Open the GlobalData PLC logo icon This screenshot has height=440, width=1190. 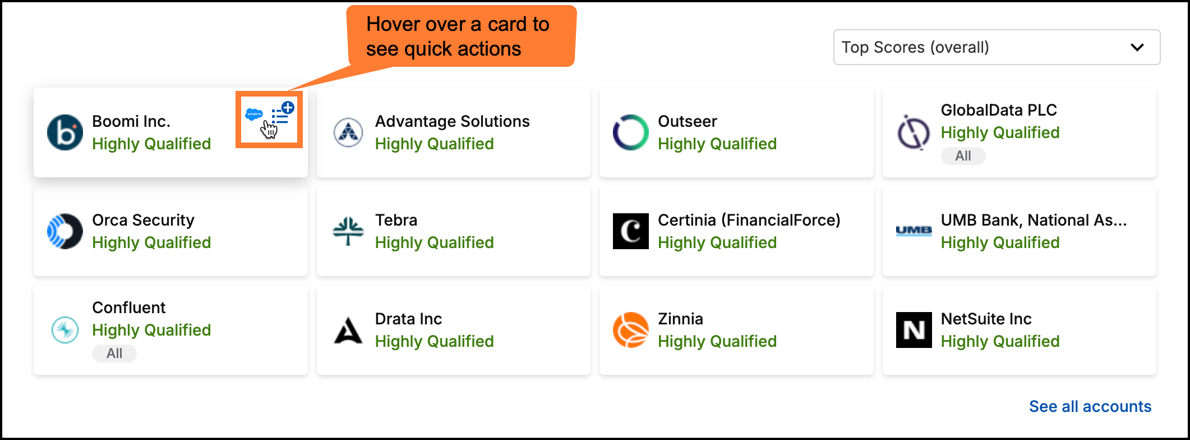point(914,132)
